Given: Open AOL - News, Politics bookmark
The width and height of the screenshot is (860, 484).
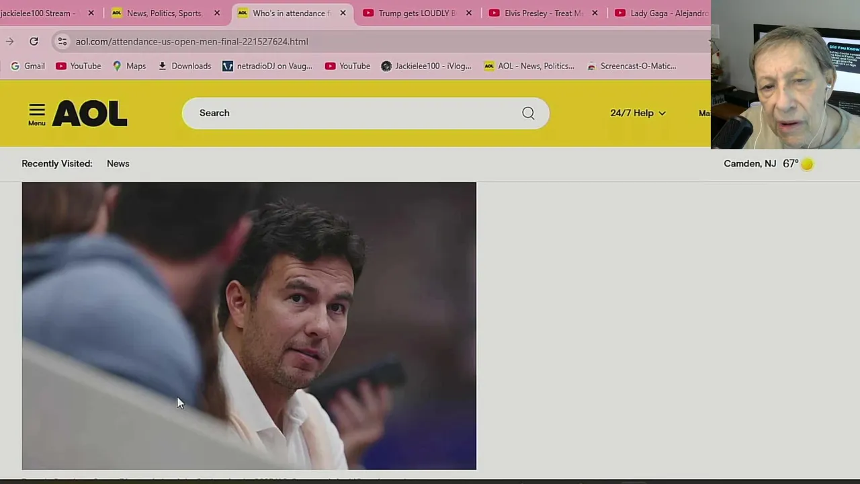Looking at the screenshot, I should point(529,66).
